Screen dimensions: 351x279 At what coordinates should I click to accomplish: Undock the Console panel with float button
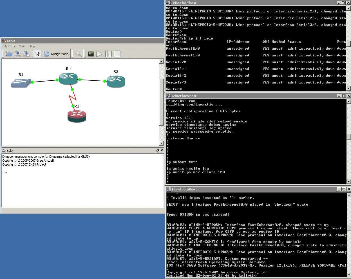pyautogui.click(x=158, y=150)
